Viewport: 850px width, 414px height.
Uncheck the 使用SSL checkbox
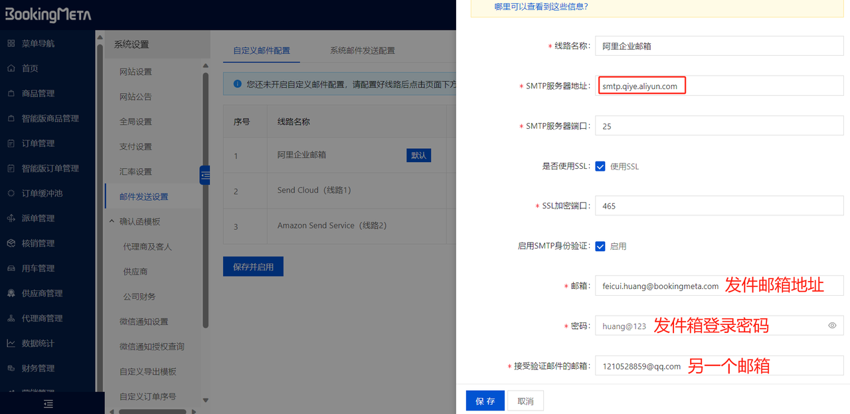(599, 167)
